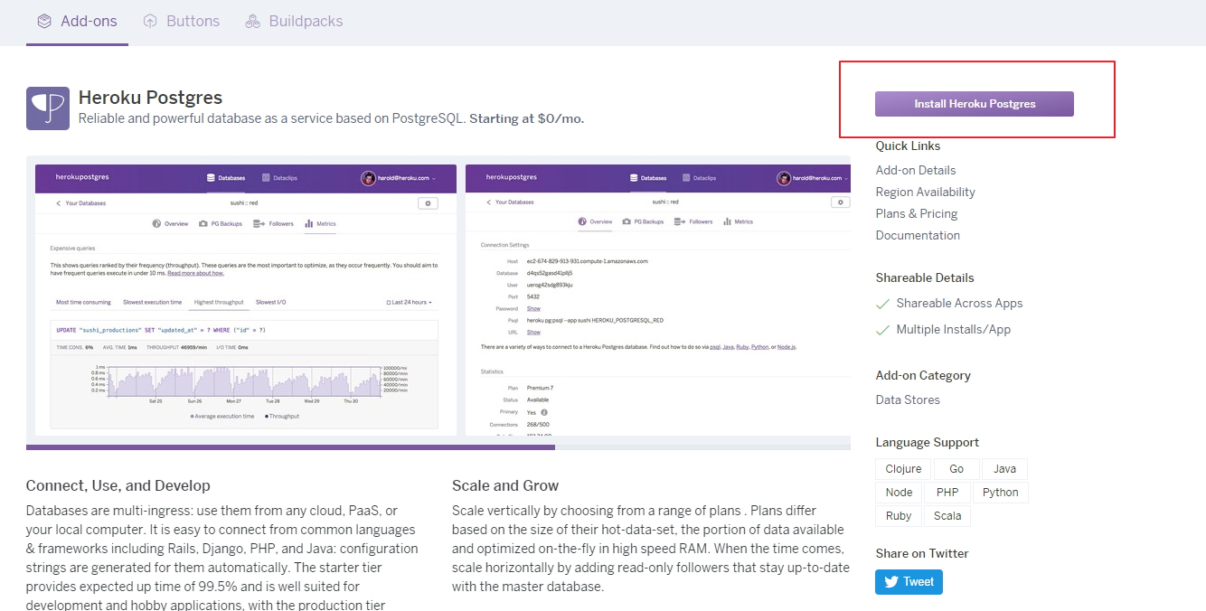Select the Scala language tag
The width and height of the screenshot is (1206, 611).
click(947, 516)
